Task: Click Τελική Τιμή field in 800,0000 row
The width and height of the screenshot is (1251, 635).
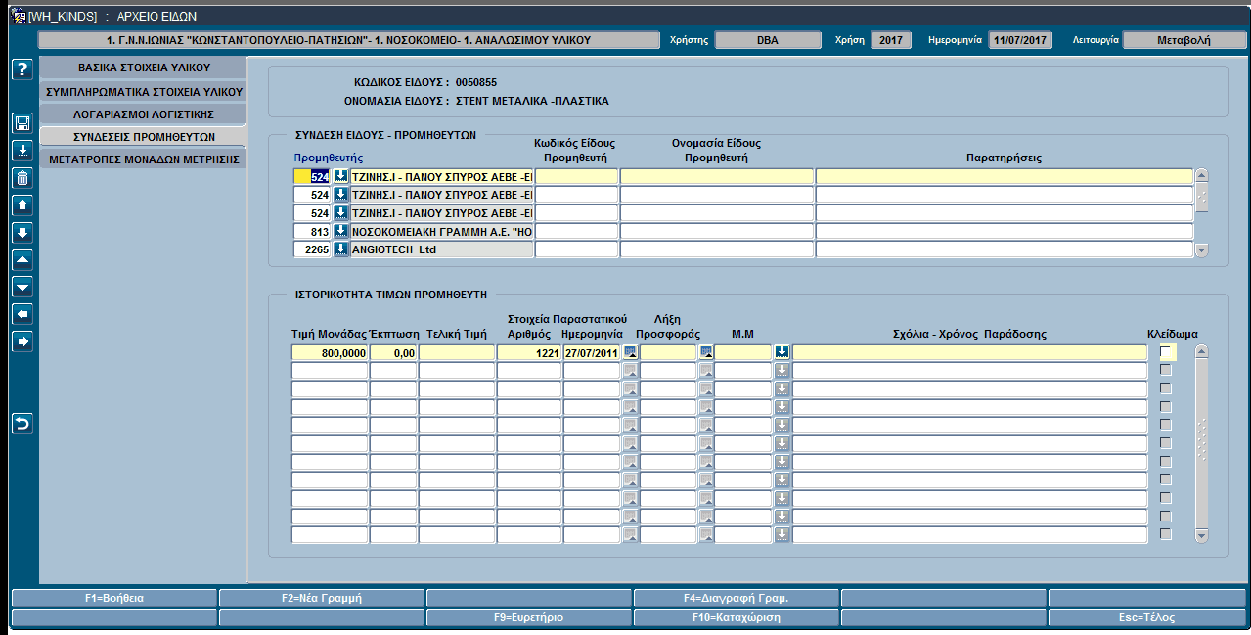Action: coord(457,352)
